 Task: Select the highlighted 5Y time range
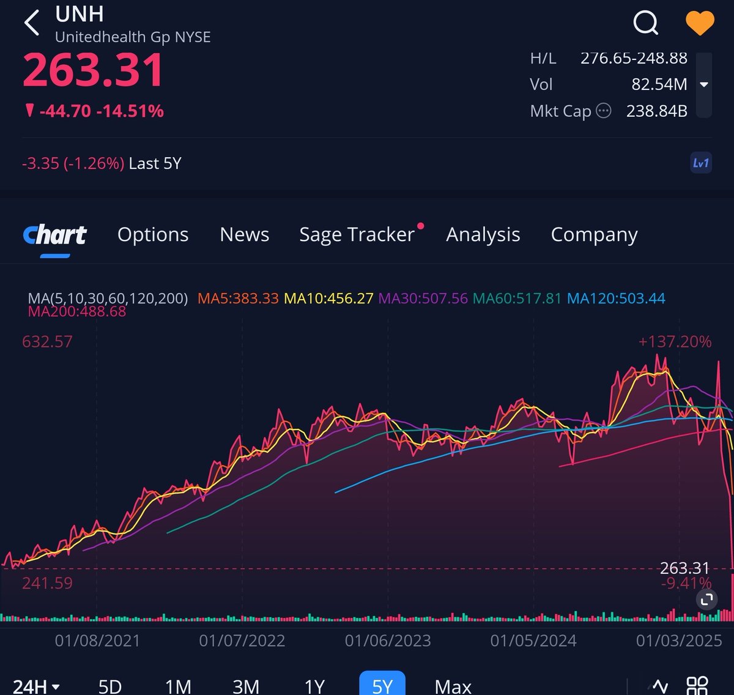[x=382, y=683]
